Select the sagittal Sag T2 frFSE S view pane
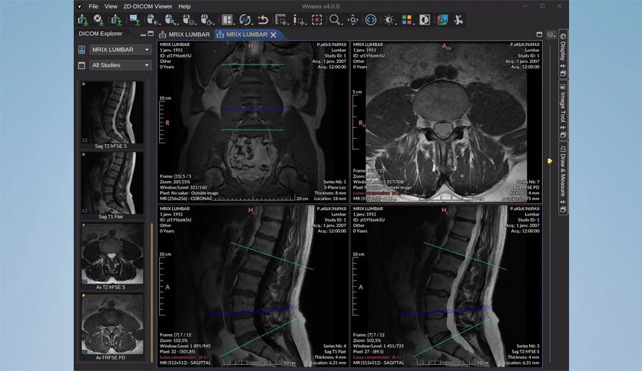Screen dimensions: 642x371 (446, 286)
